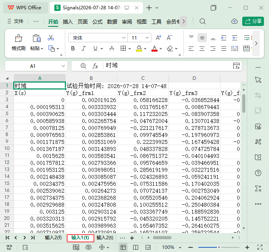Switch to the 数据 ribbon tab
The height and width of the screenshot is (252, 269).
pos(112,22)
